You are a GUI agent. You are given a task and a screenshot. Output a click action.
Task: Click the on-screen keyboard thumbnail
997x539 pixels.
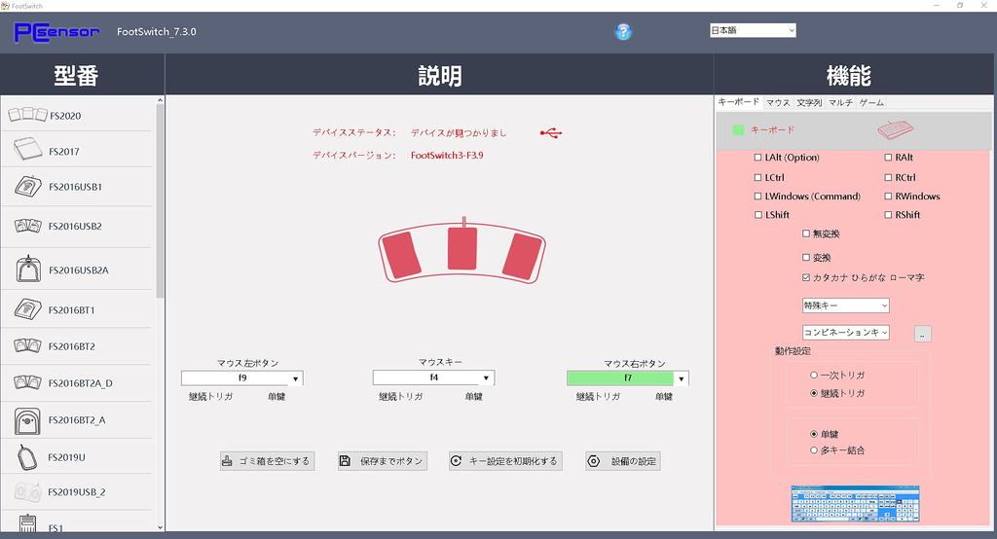coord(855,504)
